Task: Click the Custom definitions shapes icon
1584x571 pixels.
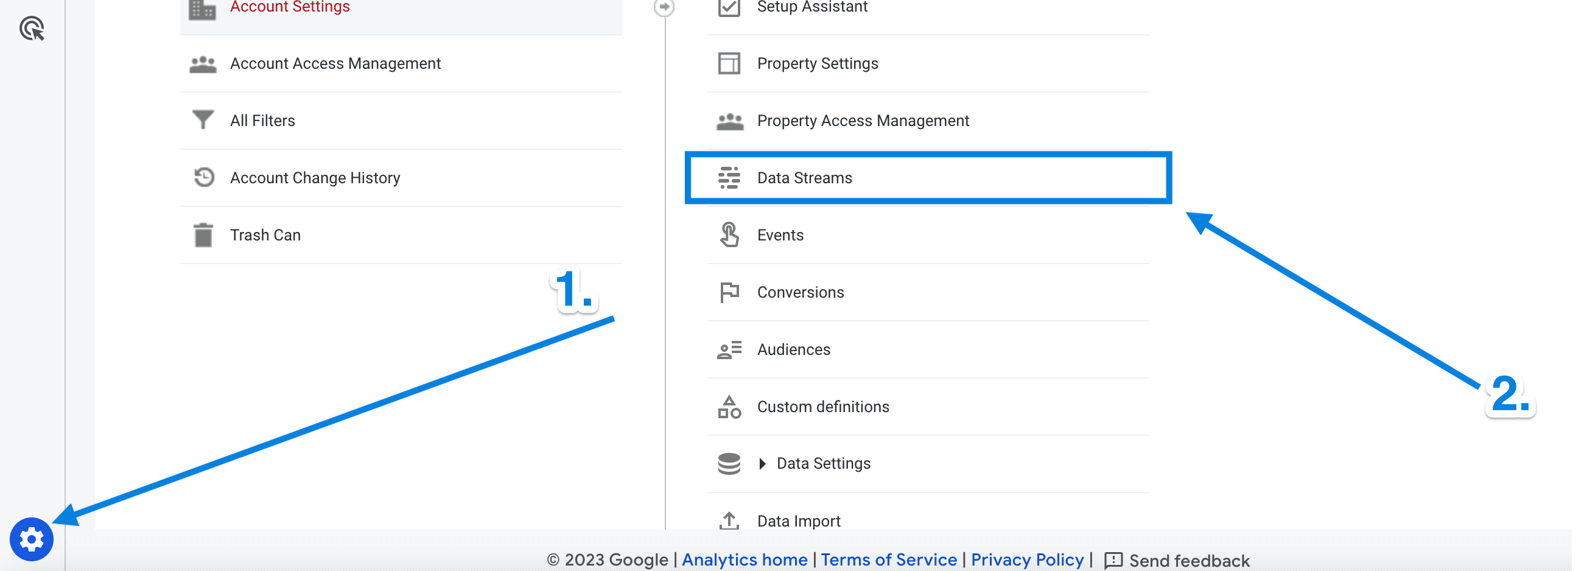Action: coord(729,407)
